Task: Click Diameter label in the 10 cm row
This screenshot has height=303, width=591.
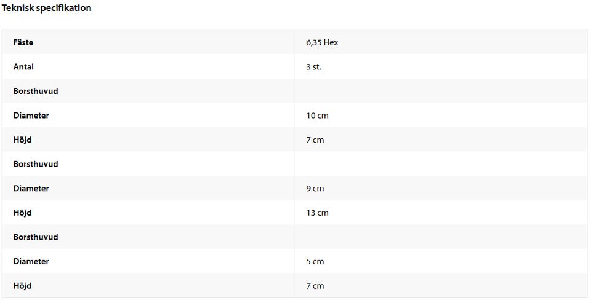Action: pyautogui.click(x=31, y=116)
